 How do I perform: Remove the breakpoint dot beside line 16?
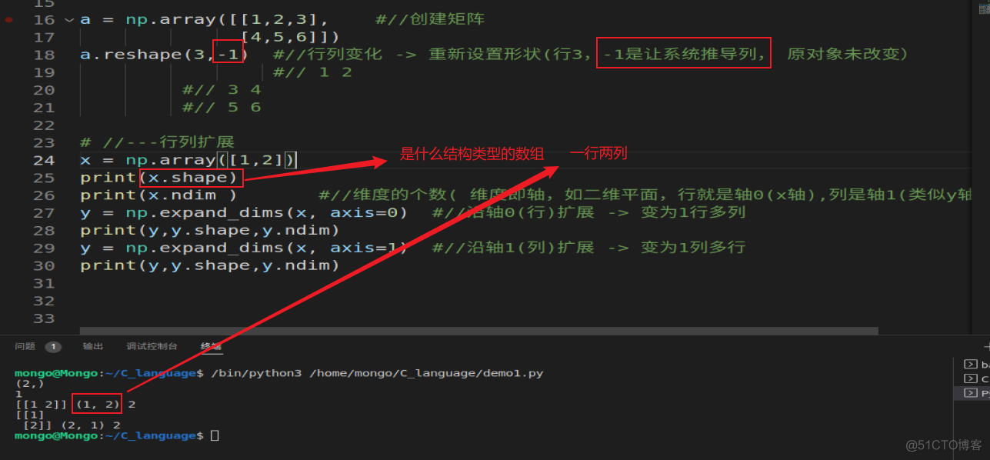[8, 19]
